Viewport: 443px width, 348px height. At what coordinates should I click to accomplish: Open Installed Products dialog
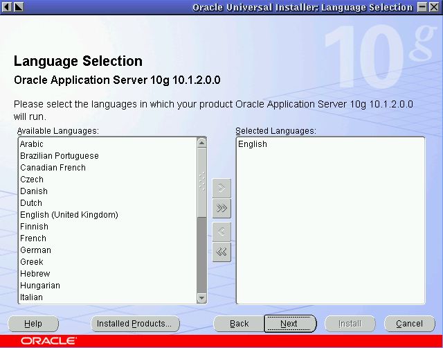(x=135, y=323)
